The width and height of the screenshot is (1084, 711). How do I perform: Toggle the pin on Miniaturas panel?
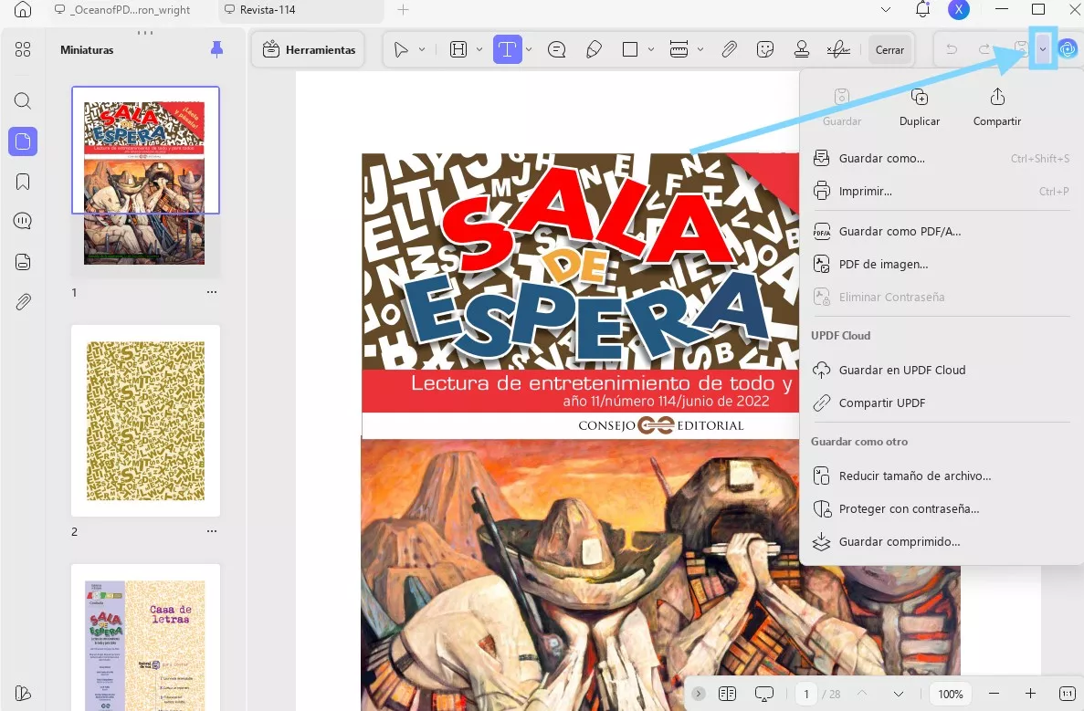216,50
